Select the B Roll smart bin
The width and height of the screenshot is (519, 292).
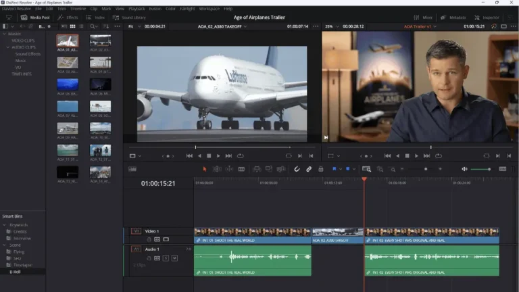click(x=16, y=272)
